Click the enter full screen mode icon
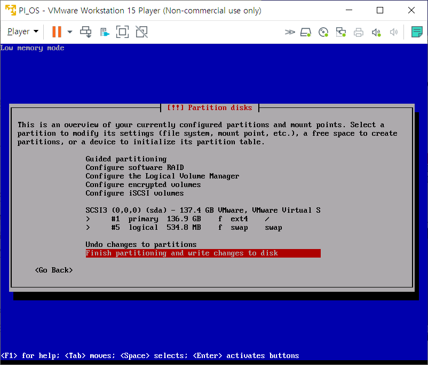Viewport: 428px width, 365px height. click(122, 32)
